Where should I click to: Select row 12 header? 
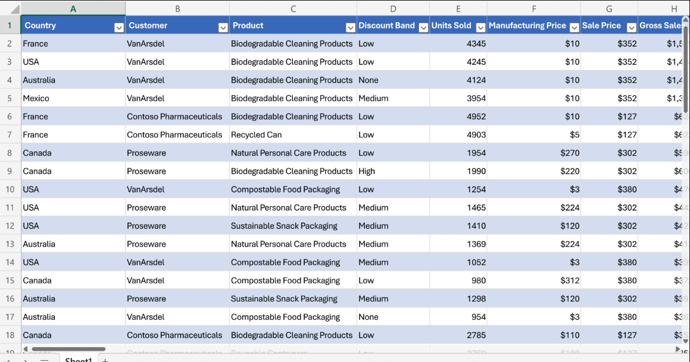tap(10, 226)
